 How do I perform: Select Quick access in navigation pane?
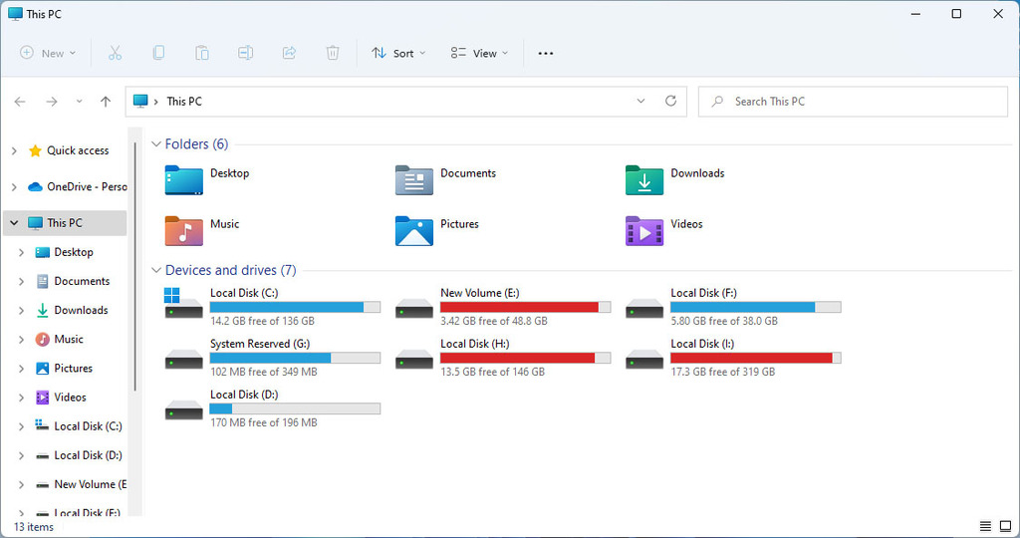point(78,150)
